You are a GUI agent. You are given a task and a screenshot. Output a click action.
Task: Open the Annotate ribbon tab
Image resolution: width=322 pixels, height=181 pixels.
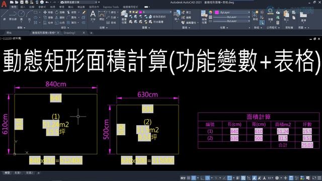pyautogui.click(x=31, y=7)
